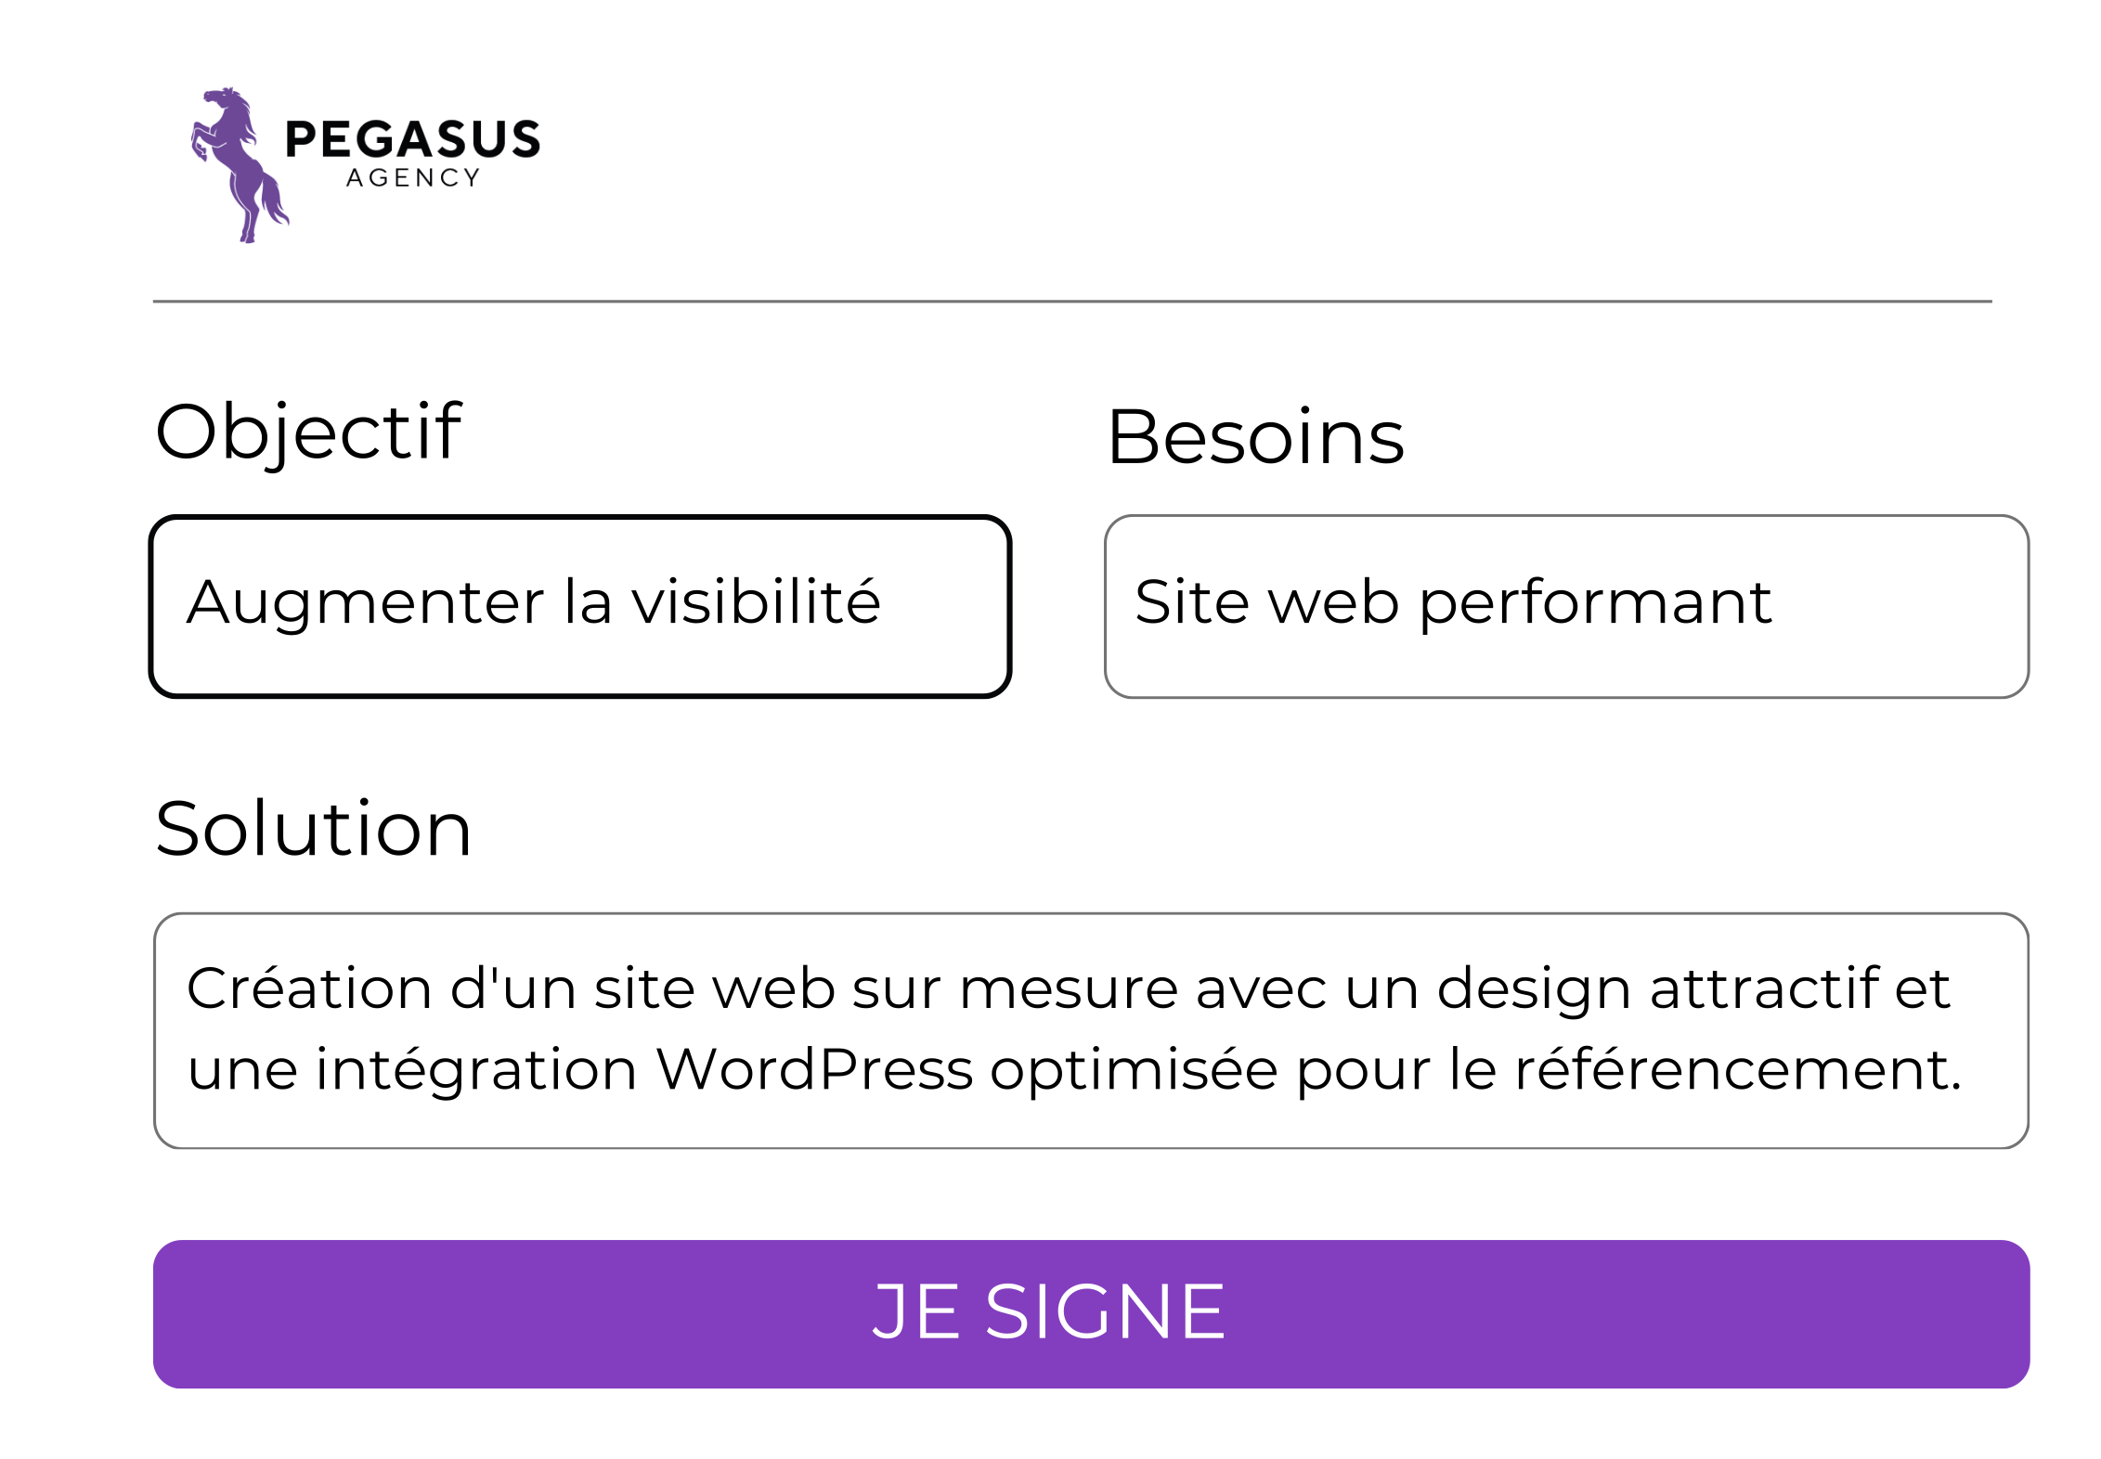
Task: Click the AGENCY subtitle under the logo
Action: point(413,178)
